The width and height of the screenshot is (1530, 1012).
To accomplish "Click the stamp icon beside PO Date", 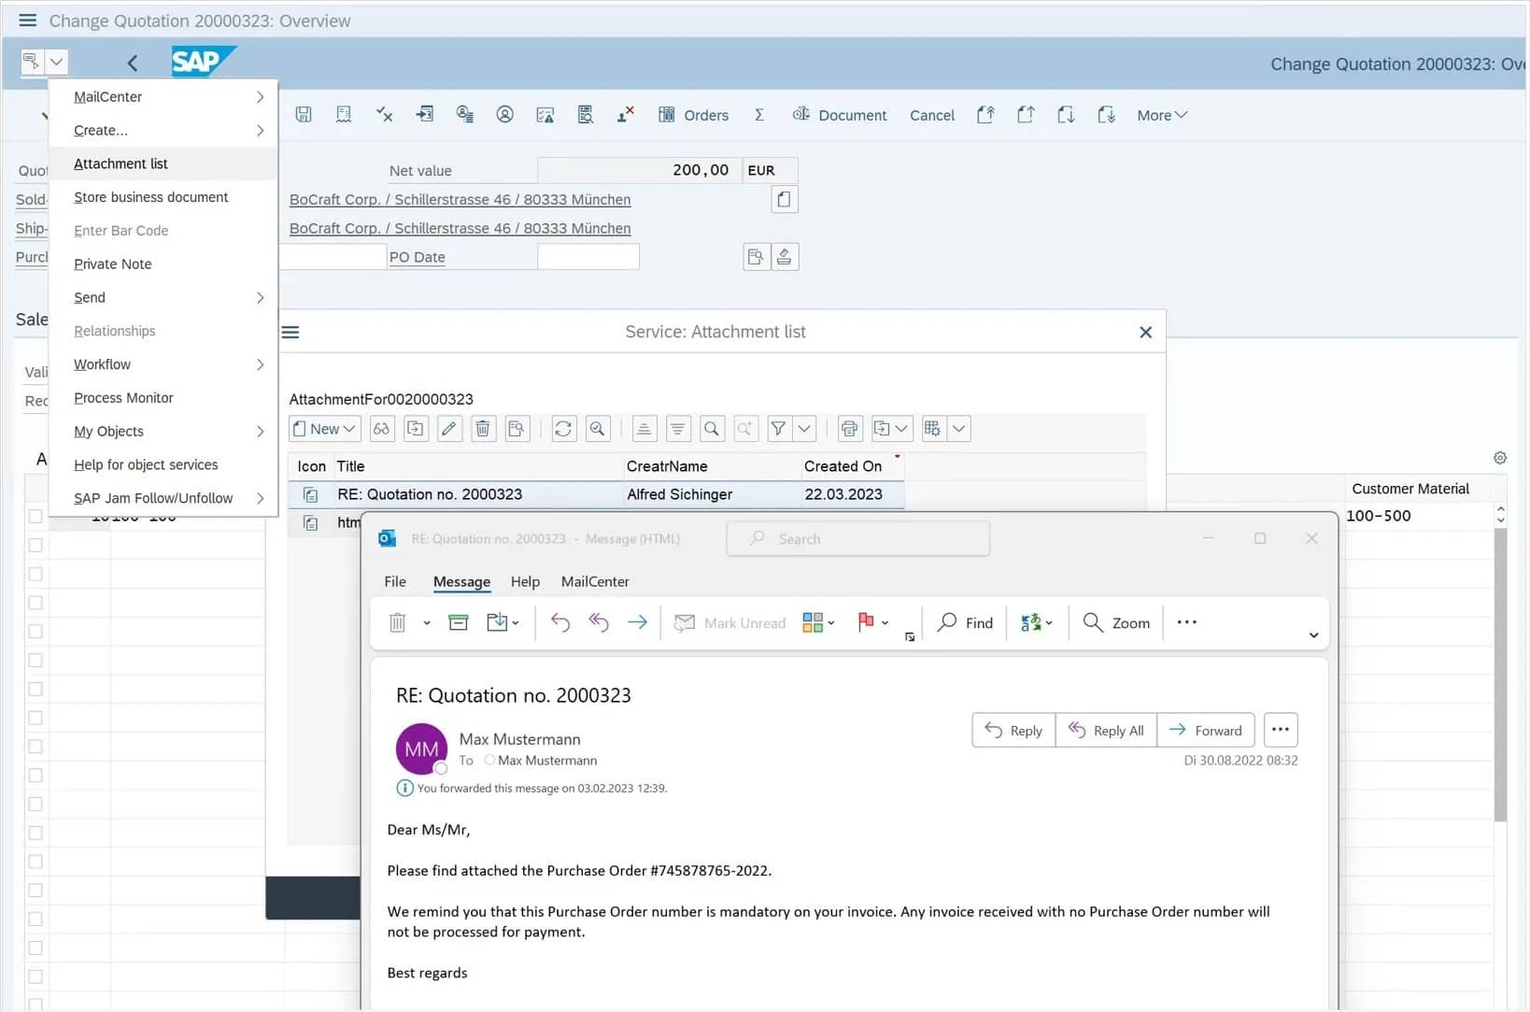I will tap(785, 257).
